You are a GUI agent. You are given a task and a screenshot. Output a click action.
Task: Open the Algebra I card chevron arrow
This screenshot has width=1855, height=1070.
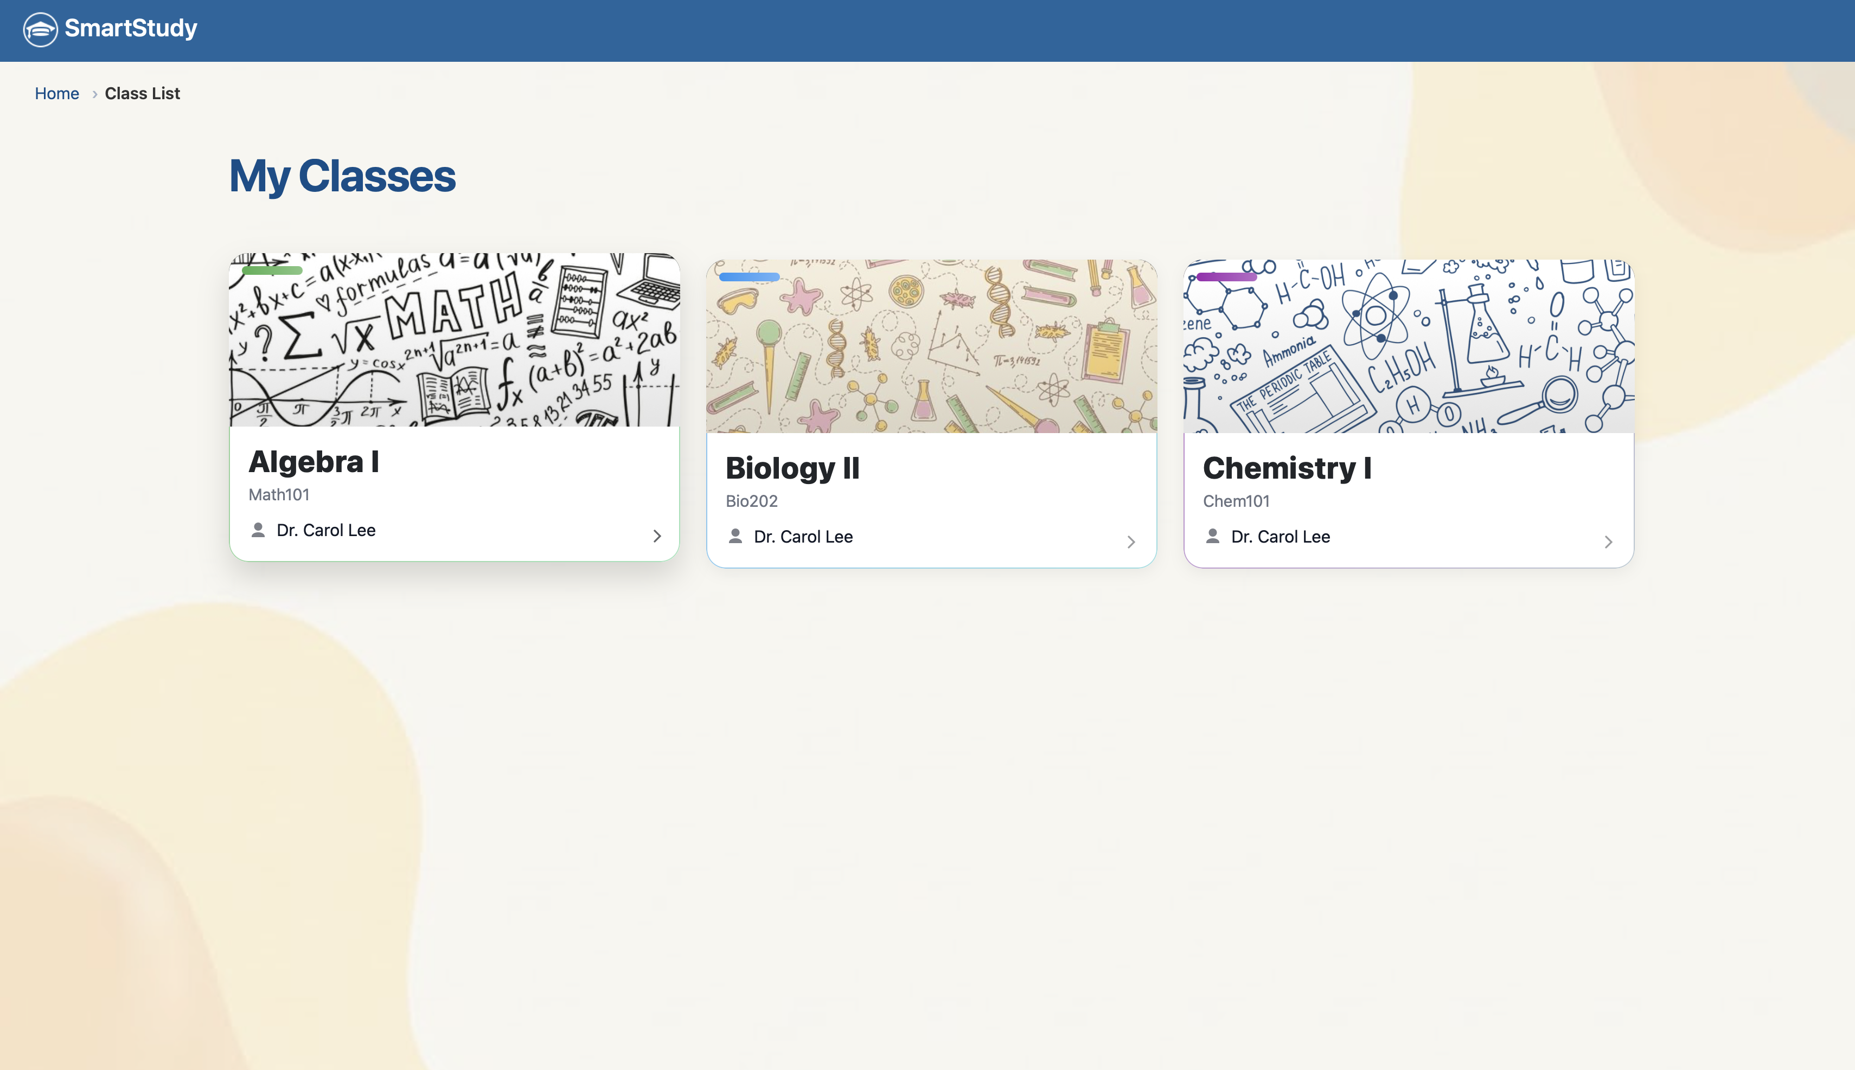(656, 537)
